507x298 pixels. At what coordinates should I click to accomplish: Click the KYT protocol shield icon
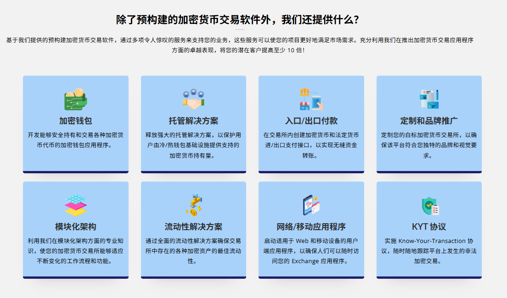(429, 205)
